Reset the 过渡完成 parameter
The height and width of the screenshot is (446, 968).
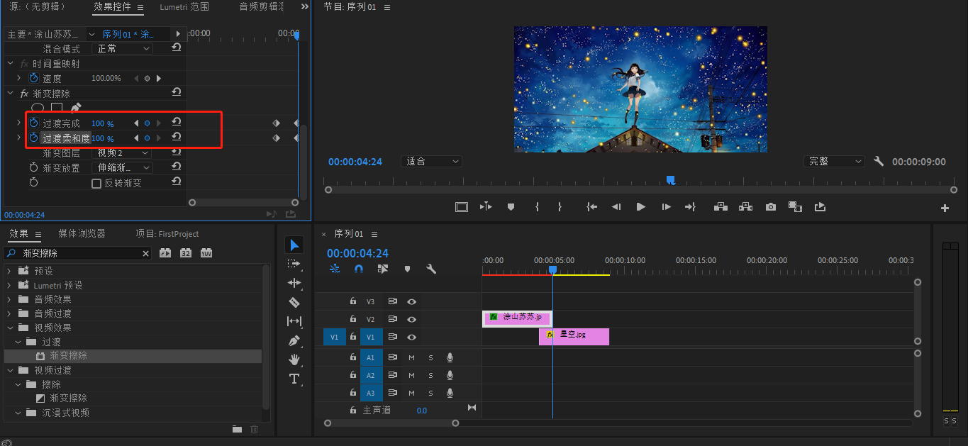pyautogui.click(x=176, y=122)
